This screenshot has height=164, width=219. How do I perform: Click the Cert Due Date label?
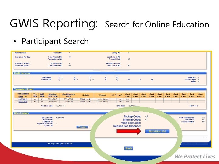(47, 106)
